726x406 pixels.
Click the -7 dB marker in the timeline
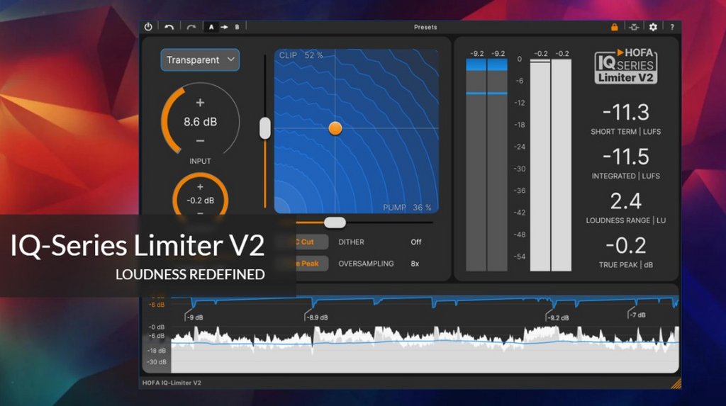pyautogui.click(x=637, y=315)
